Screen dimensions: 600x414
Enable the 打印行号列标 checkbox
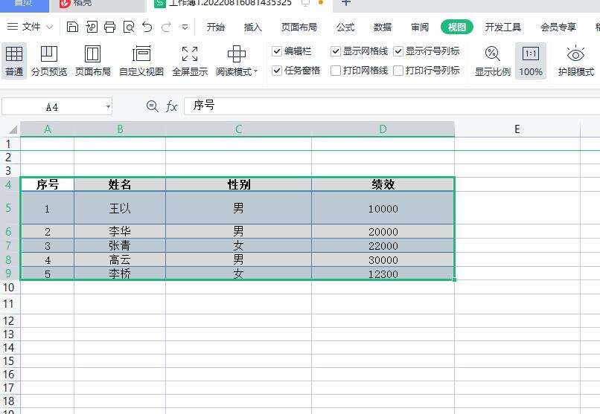pos(398,71)
